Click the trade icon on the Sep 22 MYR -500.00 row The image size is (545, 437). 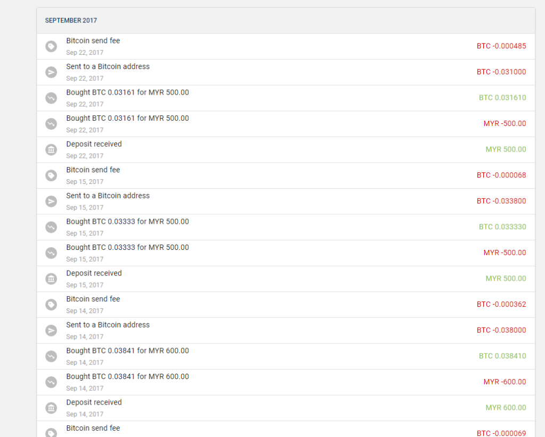pos(51,123)
